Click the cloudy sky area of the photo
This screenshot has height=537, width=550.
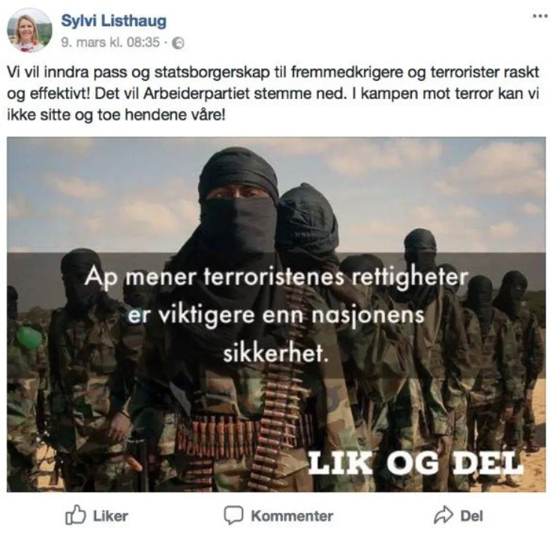[x=421, y=183]
